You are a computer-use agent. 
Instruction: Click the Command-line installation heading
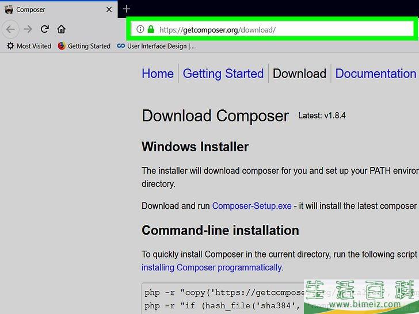point(220,230)
